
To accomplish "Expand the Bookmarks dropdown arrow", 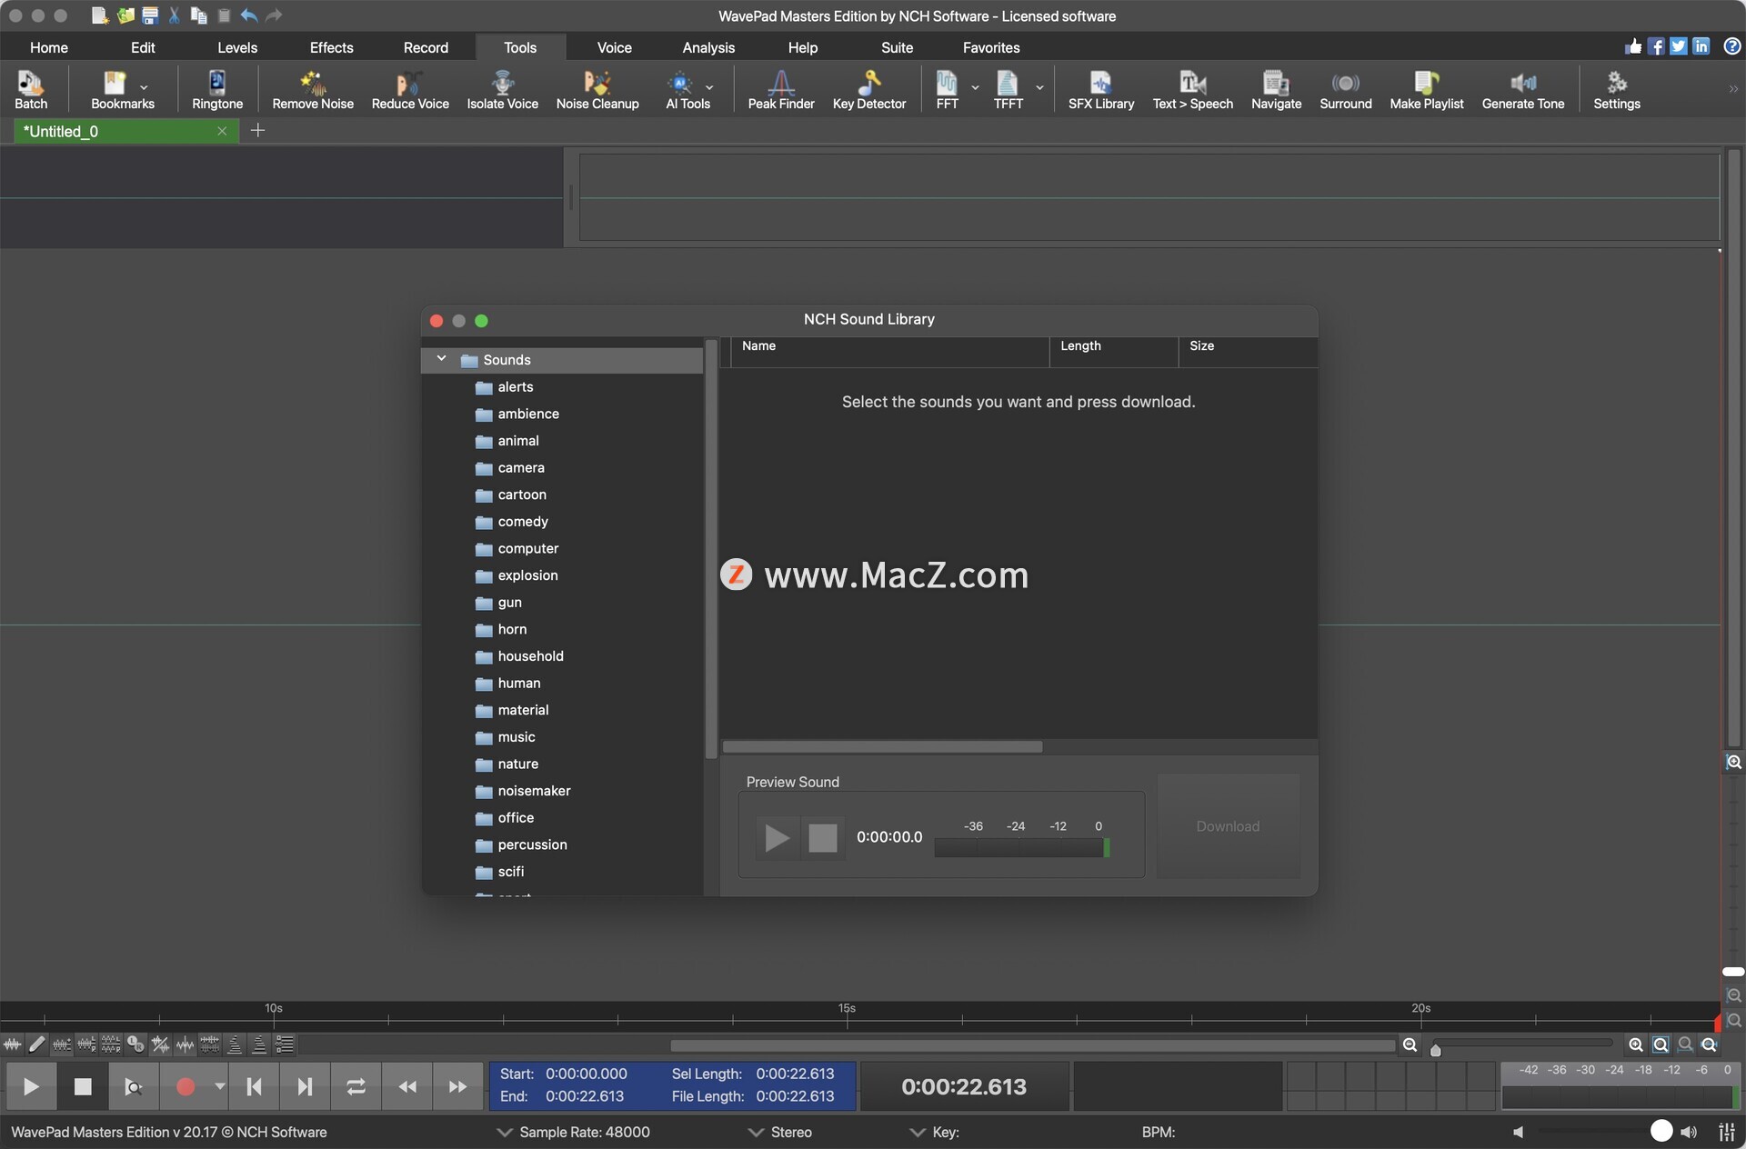I will point(144,88).
